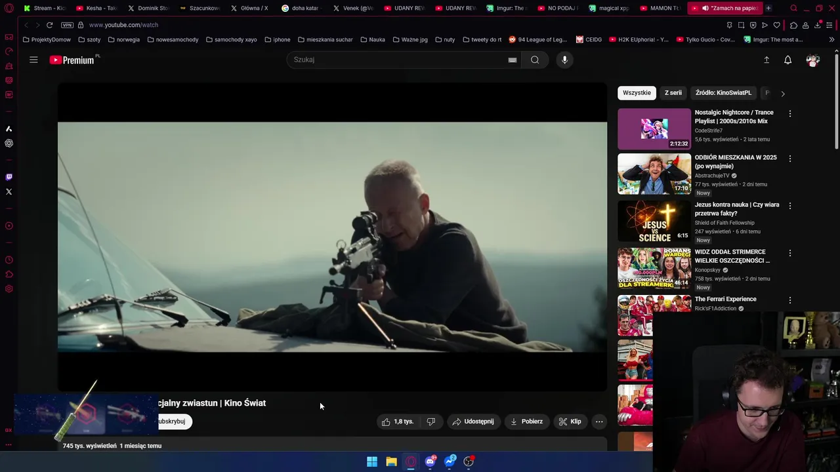Viewport: 840px width, 472px height.
Task: Switch to the doha katar browser tab
Action: coord(301,8)
